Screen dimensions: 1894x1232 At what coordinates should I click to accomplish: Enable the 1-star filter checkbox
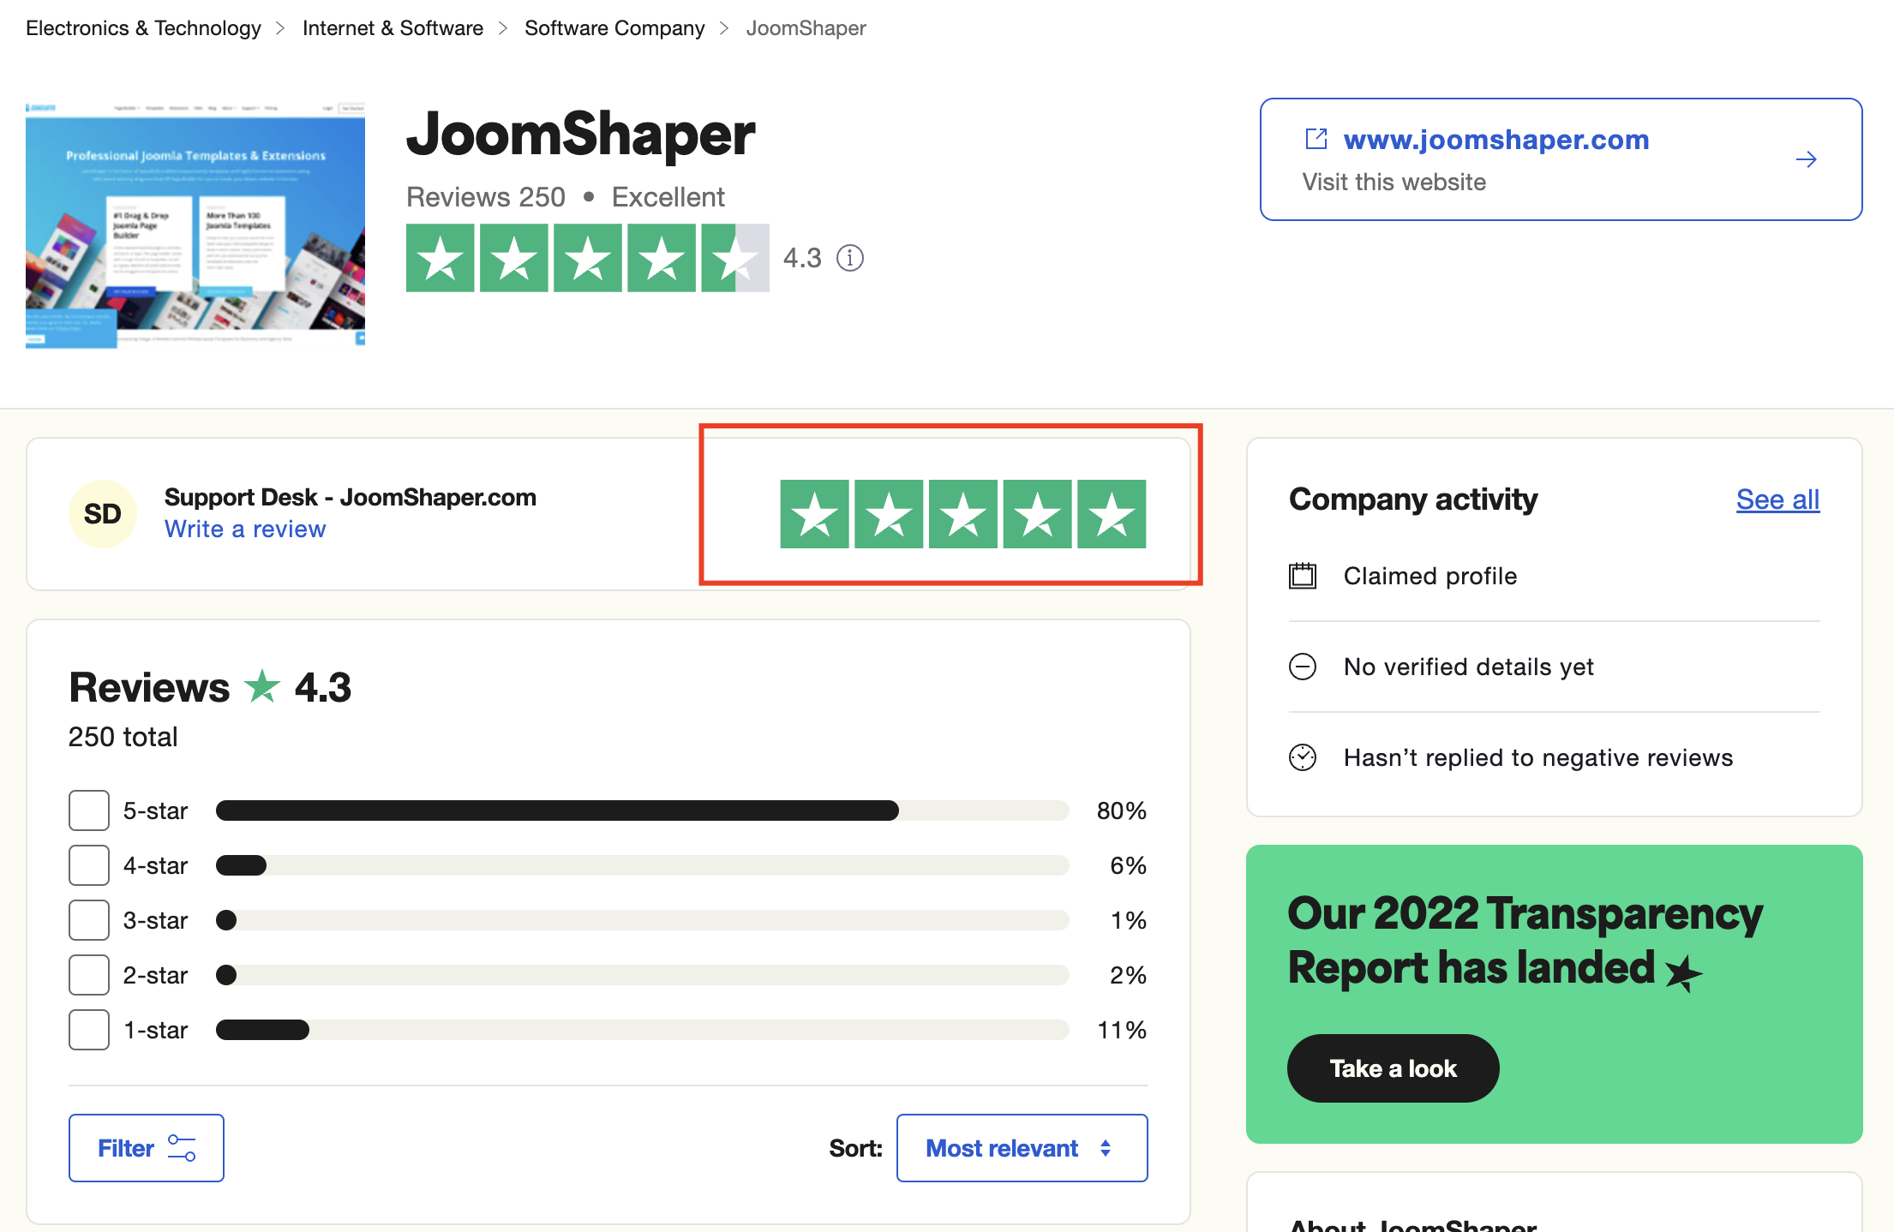pos(89,1030)
